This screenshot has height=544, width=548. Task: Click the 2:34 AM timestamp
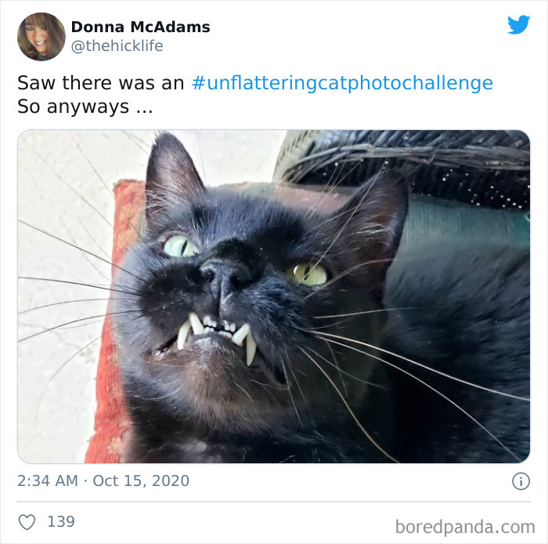[48, 481]
